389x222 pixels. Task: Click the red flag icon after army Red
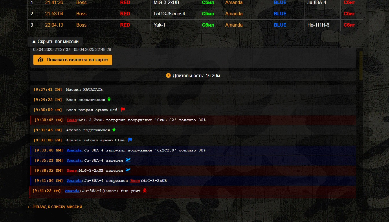123,110
